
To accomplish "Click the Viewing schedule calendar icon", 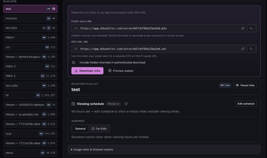I will pyautogui.click(x=73, y=104).
